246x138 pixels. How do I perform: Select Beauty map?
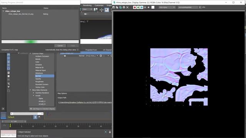pos(38,59)
